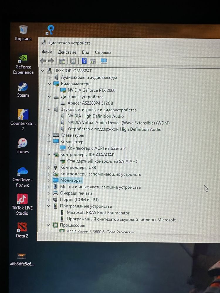The height and width of the screenshot is (293, 220).
Task: Collapse the DESKTOP-OM8SP4T root node
Action: [x=43, y=71]
